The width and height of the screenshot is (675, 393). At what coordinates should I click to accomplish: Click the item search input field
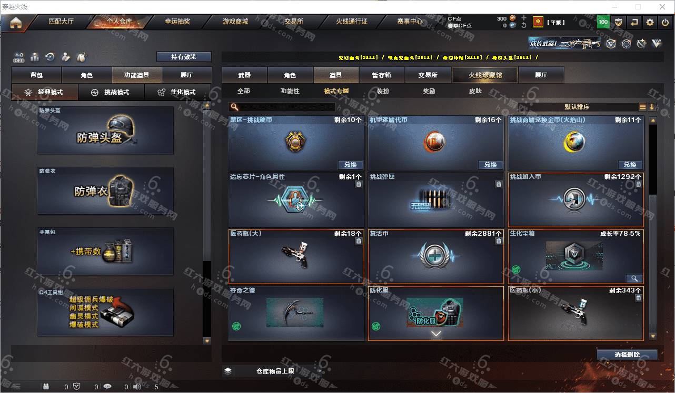[x=282, y=107]
